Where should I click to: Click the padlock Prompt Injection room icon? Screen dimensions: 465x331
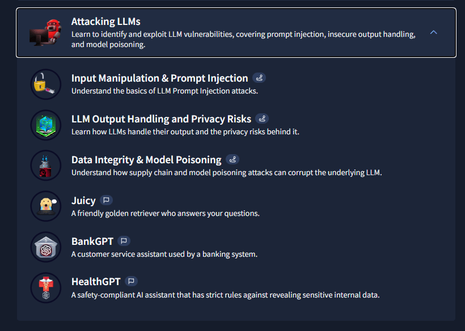tap(45, 84)
